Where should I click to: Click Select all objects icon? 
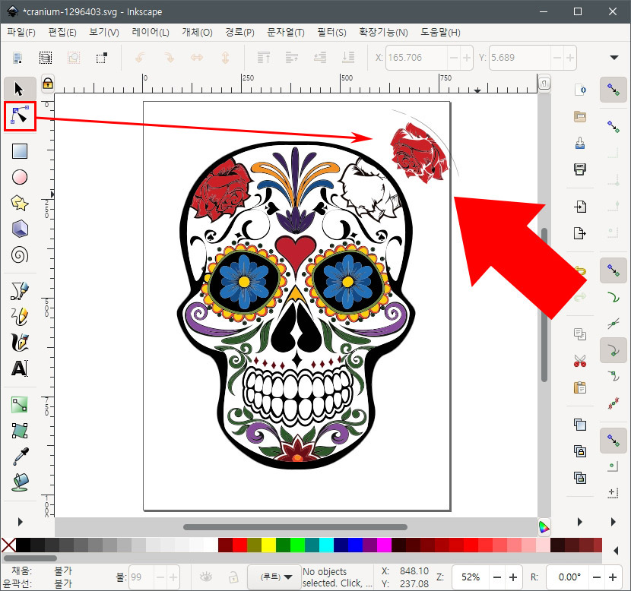click(x=17, y=58)
